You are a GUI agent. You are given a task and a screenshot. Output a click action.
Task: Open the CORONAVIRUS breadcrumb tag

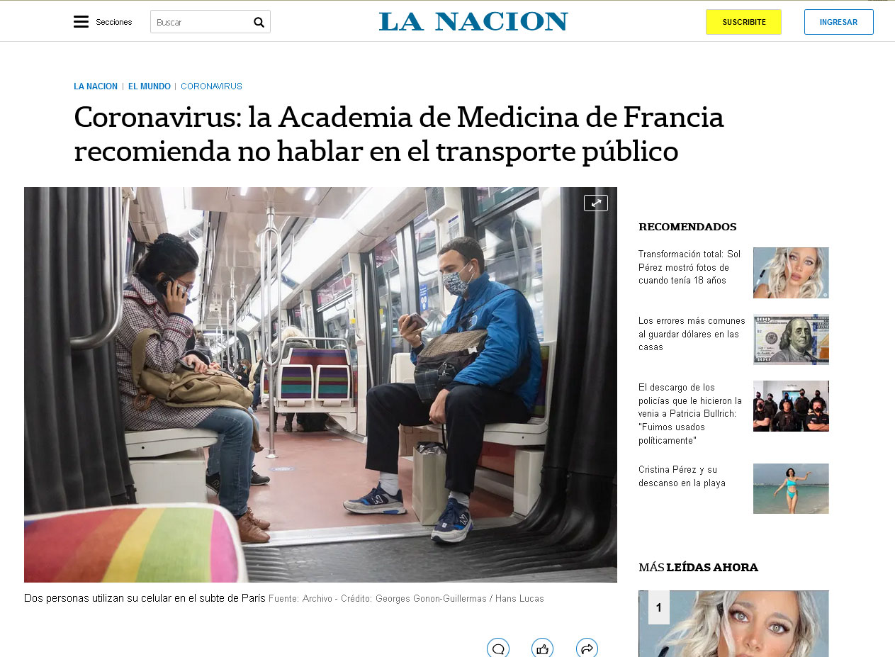(211, 86)
